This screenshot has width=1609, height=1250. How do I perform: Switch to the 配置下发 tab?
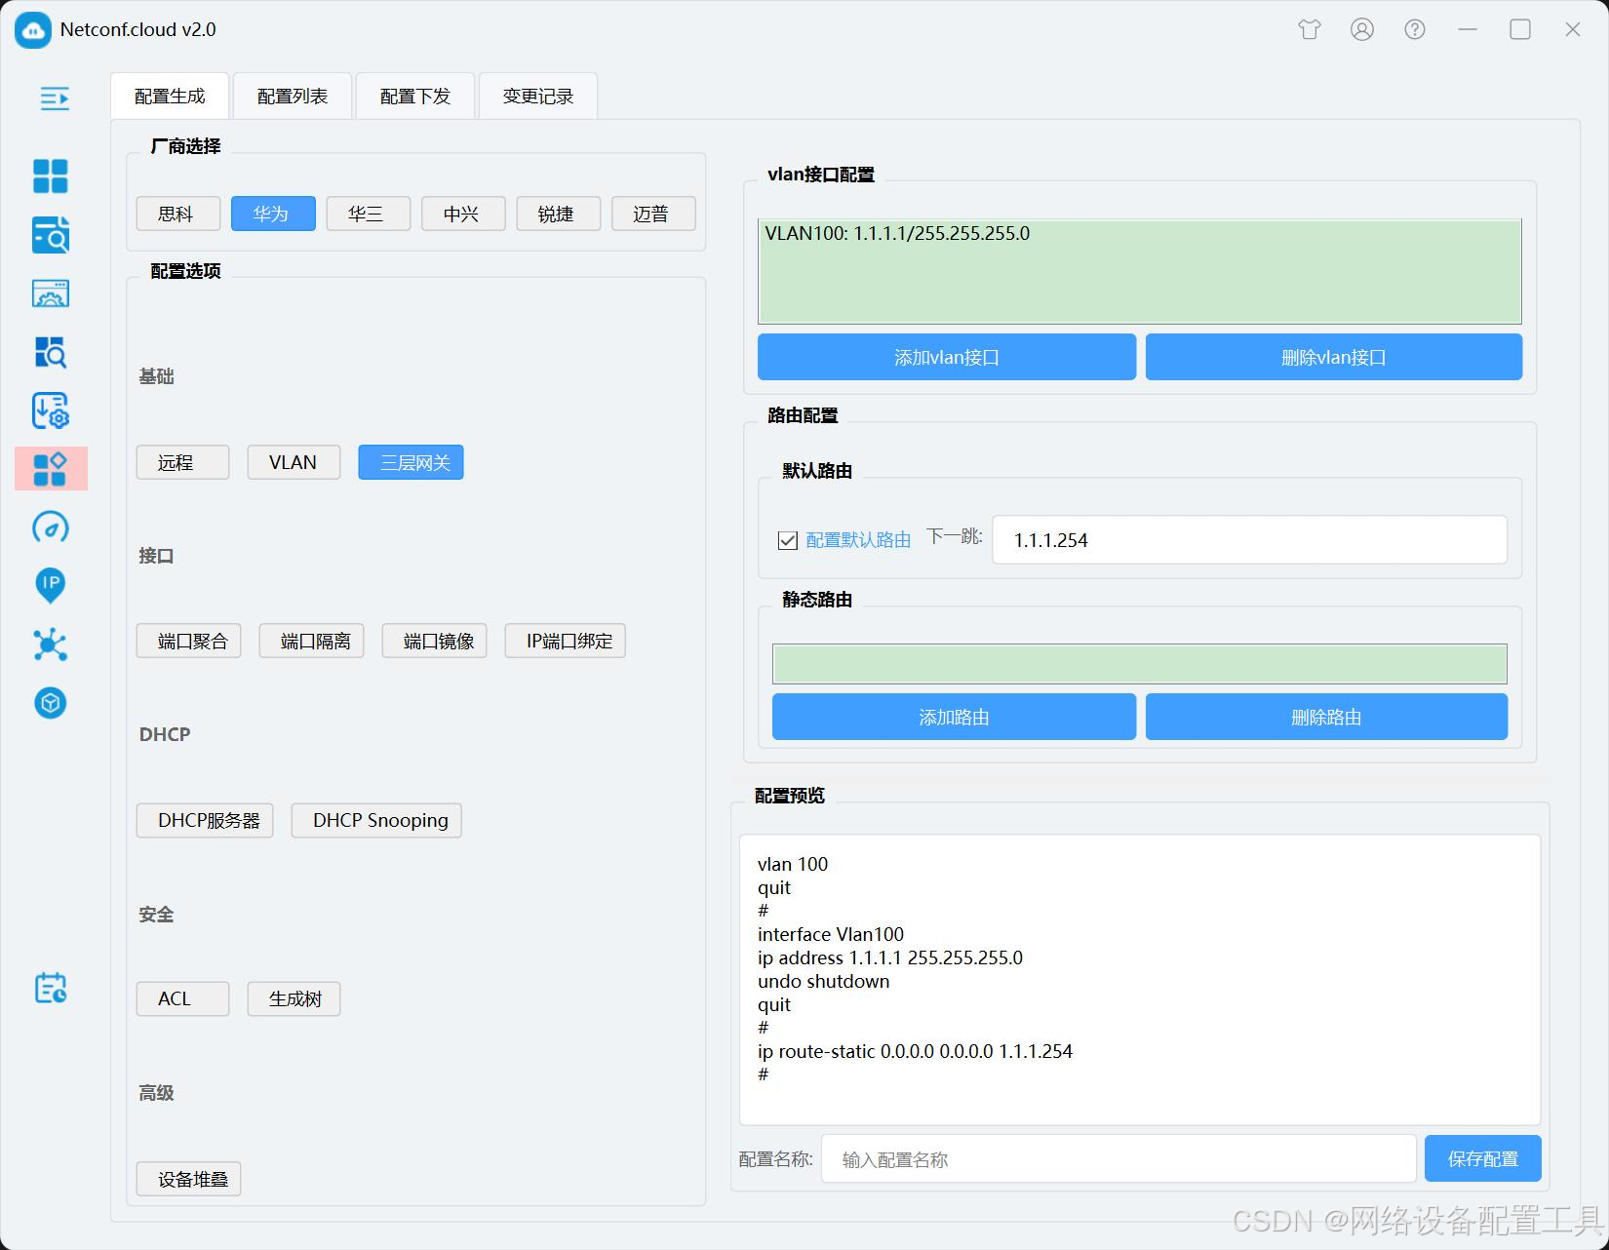[x=415, y=97]
